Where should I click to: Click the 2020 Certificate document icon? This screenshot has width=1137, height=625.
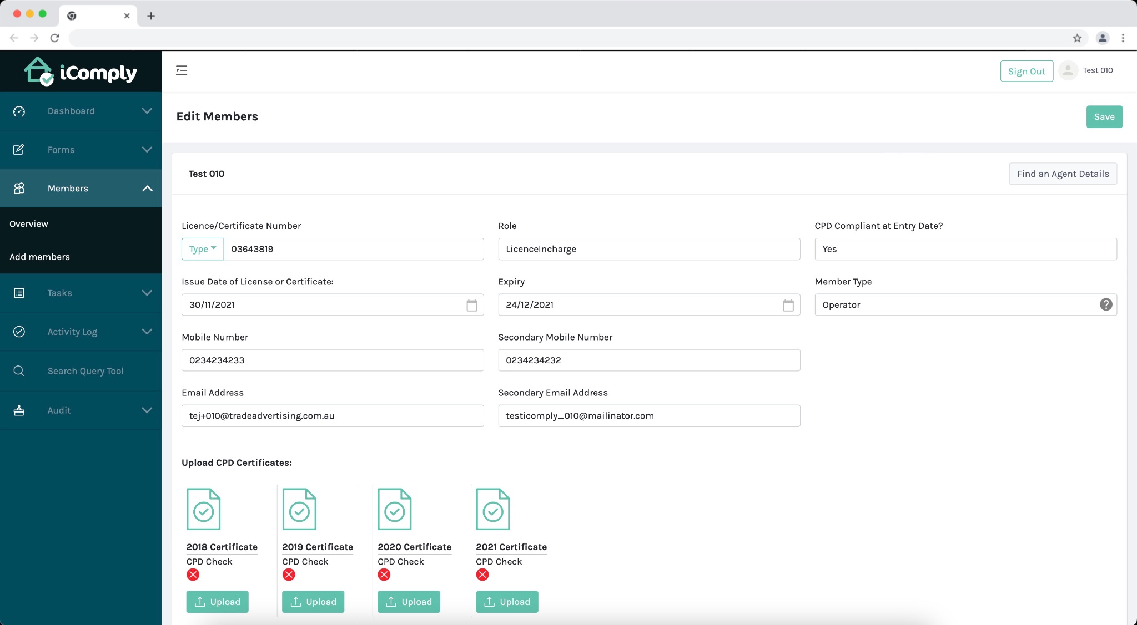pos(395,509)
